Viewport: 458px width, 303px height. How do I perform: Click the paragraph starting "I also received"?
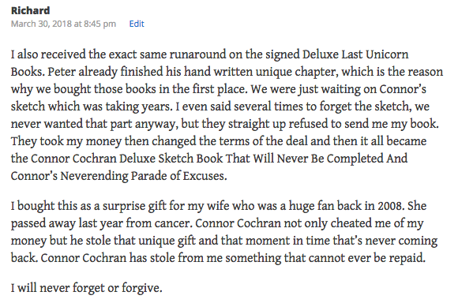click(227, 115)
